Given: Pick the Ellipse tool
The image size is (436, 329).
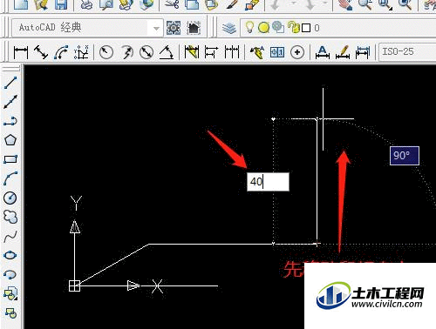Looking at the screenshot, I should pyautogui.click(x=10, y=255).
